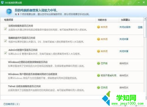Click the green check icon next to 密码不易被利用

98,75
